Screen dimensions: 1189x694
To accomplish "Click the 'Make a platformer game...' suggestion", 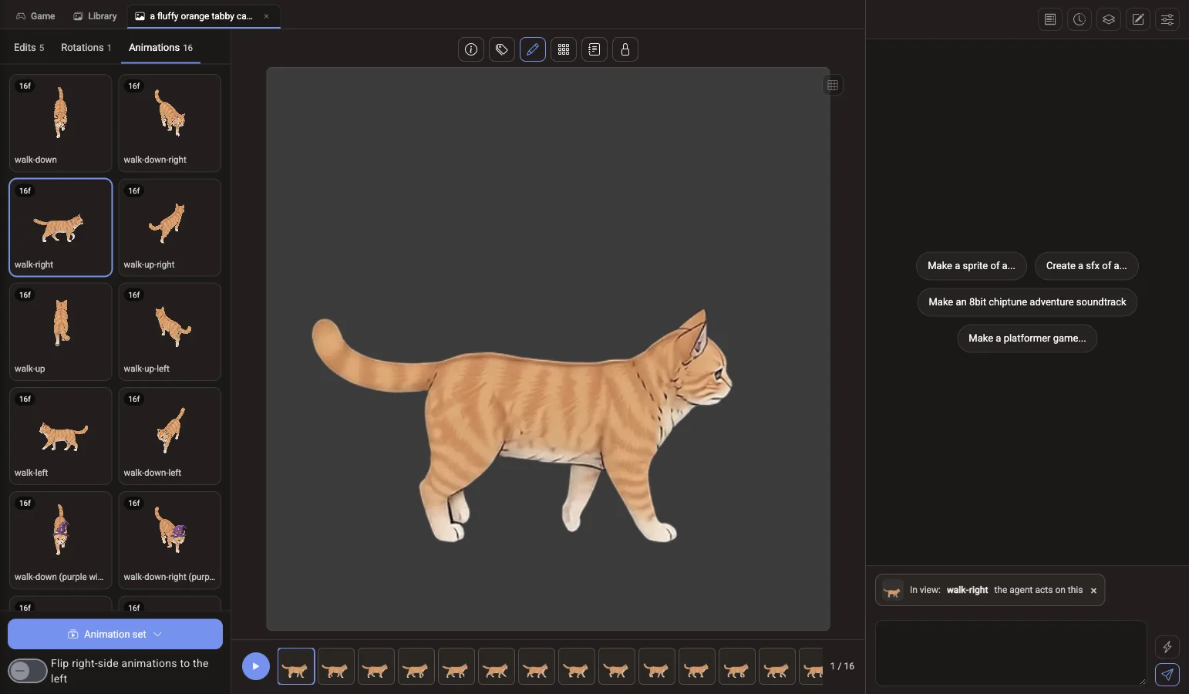I will tap(1027, 339).
